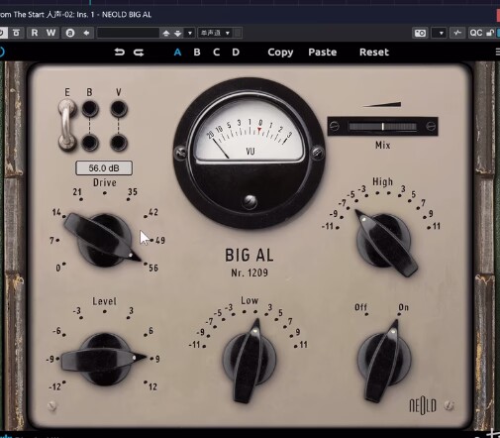Toggle the side-chain waveform icon

pos(457,33)
